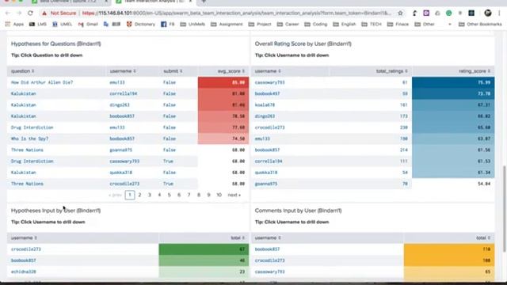Viewport: 507px width, 285px height.
Task: Reload the page with the refresh icon
Action: pyautogui.click(x=30, y=13)
